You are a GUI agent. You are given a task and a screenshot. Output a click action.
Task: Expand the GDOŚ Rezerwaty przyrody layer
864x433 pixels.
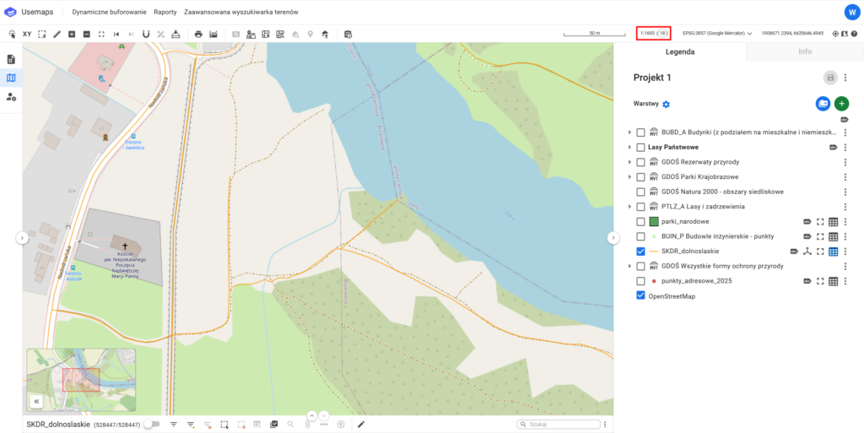(629, 162)
